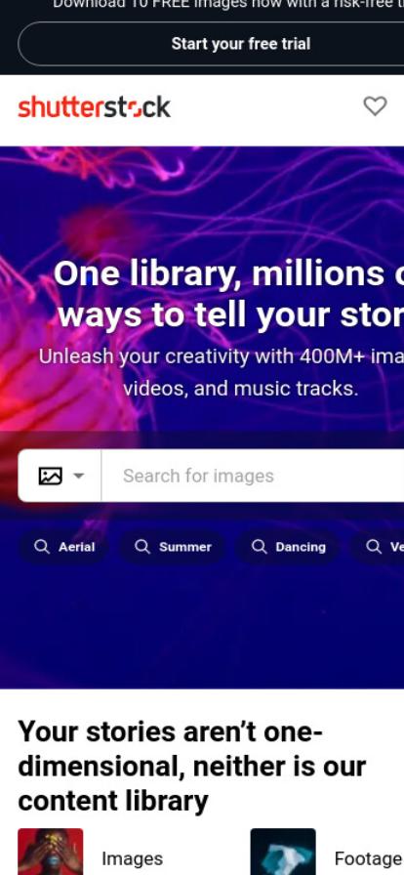Click the magnifier icon on the last search chip
This screenshot has height=875, width=404.
(x=374, y=546)
